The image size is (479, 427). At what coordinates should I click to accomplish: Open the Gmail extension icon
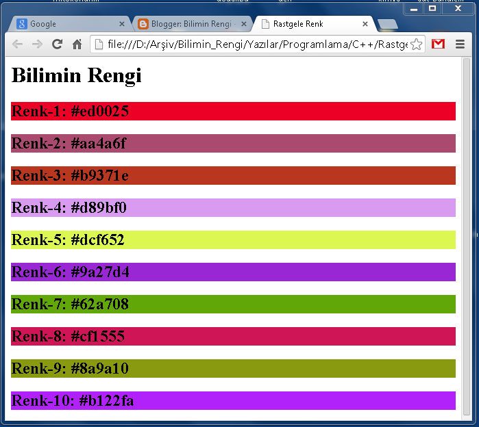tap(438, 44)
